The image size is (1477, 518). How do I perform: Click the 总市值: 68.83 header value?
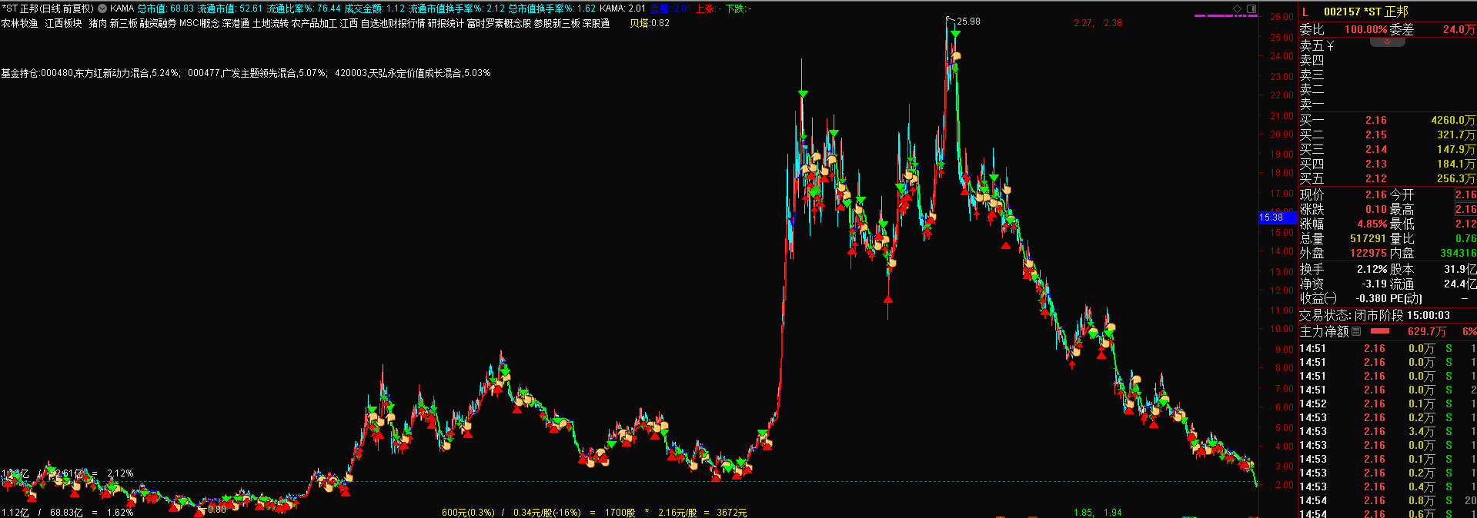click(165, 8)
